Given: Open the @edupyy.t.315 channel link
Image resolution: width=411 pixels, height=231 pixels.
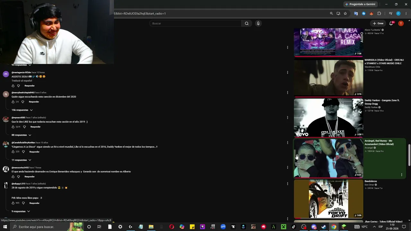Looking at the screenshot, I should (18, 184).
